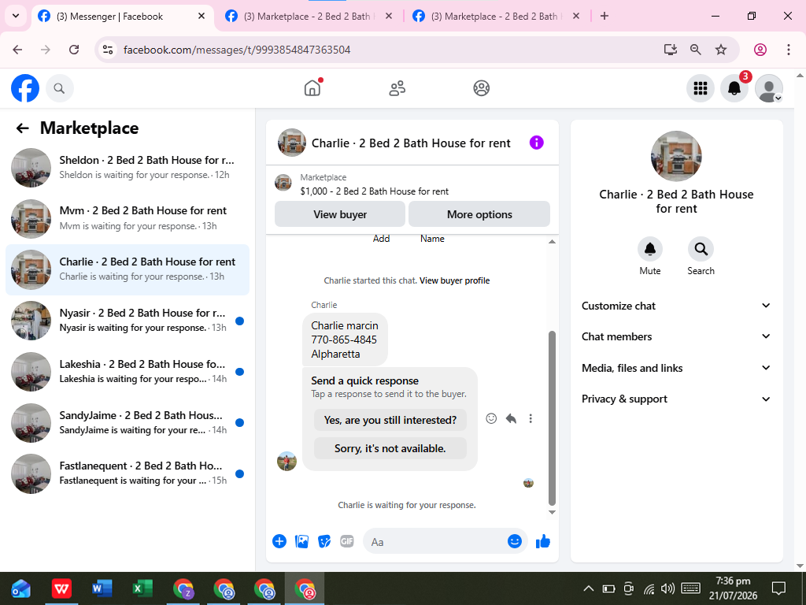This screenshot has height=605, width=806.
Task: Bookmark this page with the star icon
Action: click(x=721, y=50)
